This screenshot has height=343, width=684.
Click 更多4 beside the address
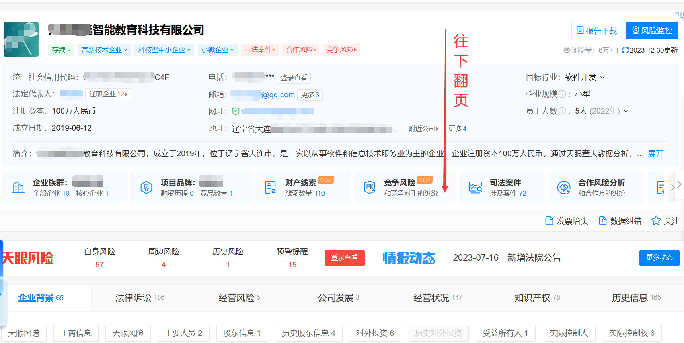(457, 129)
